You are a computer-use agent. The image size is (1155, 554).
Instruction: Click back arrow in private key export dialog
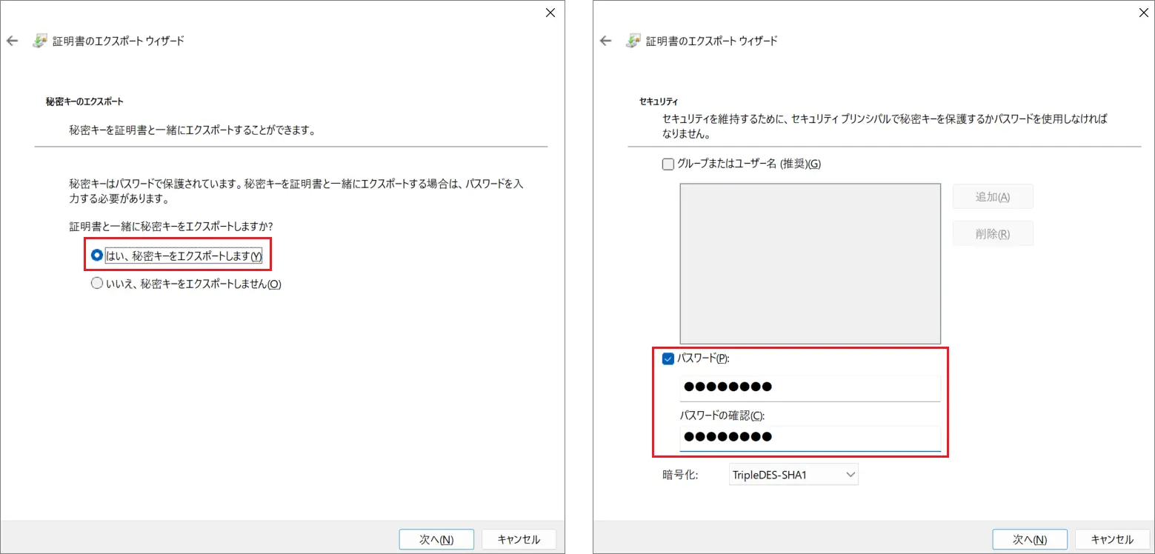13,41
